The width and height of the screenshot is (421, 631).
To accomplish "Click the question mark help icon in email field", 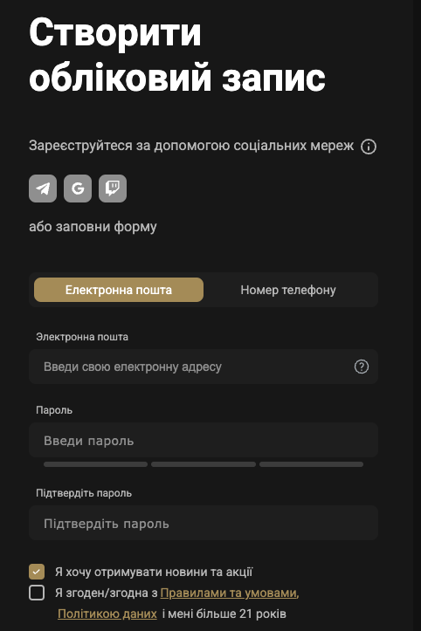I will [x=362, y=367].
